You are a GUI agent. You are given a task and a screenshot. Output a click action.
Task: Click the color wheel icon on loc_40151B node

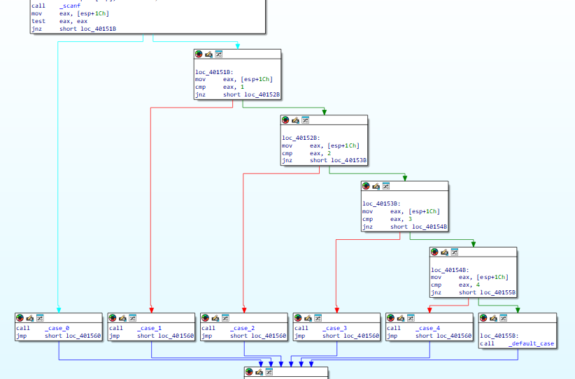(x=199, y=55)
